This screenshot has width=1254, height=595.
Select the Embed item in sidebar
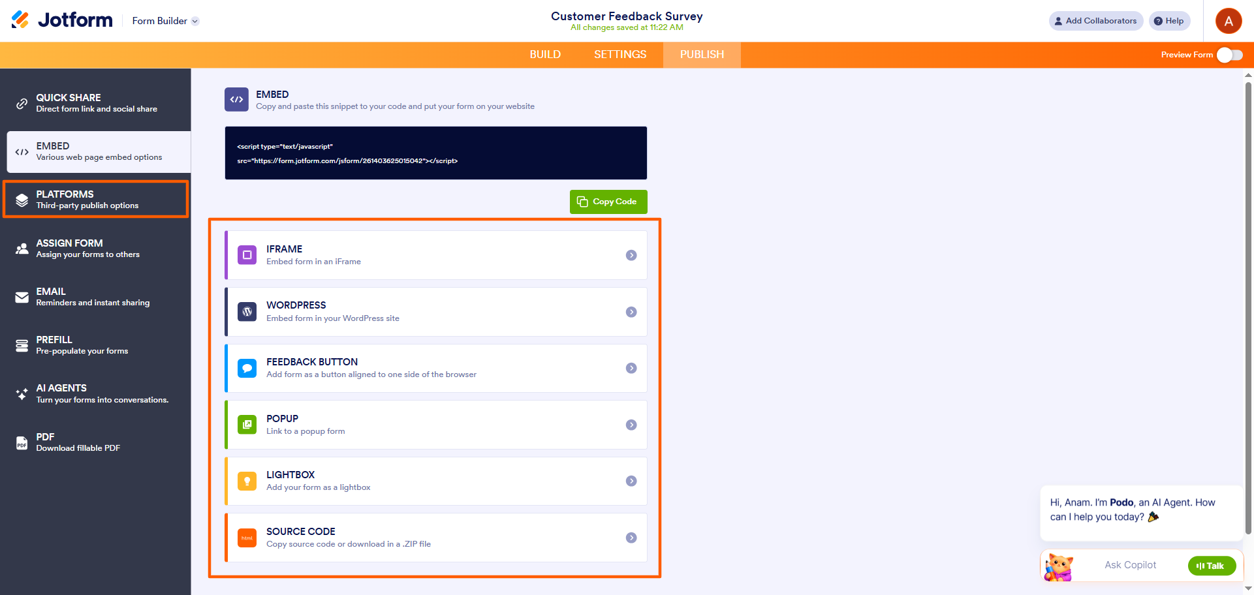(x=99, y=152)
